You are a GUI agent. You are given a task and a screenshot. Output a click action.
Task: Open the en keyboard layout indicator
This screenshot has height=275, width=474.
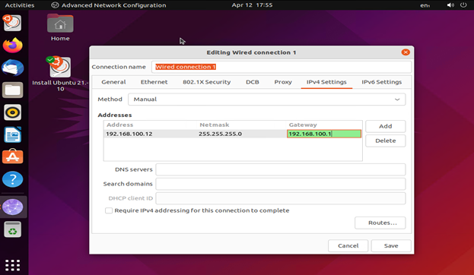[x=425, y=5]
